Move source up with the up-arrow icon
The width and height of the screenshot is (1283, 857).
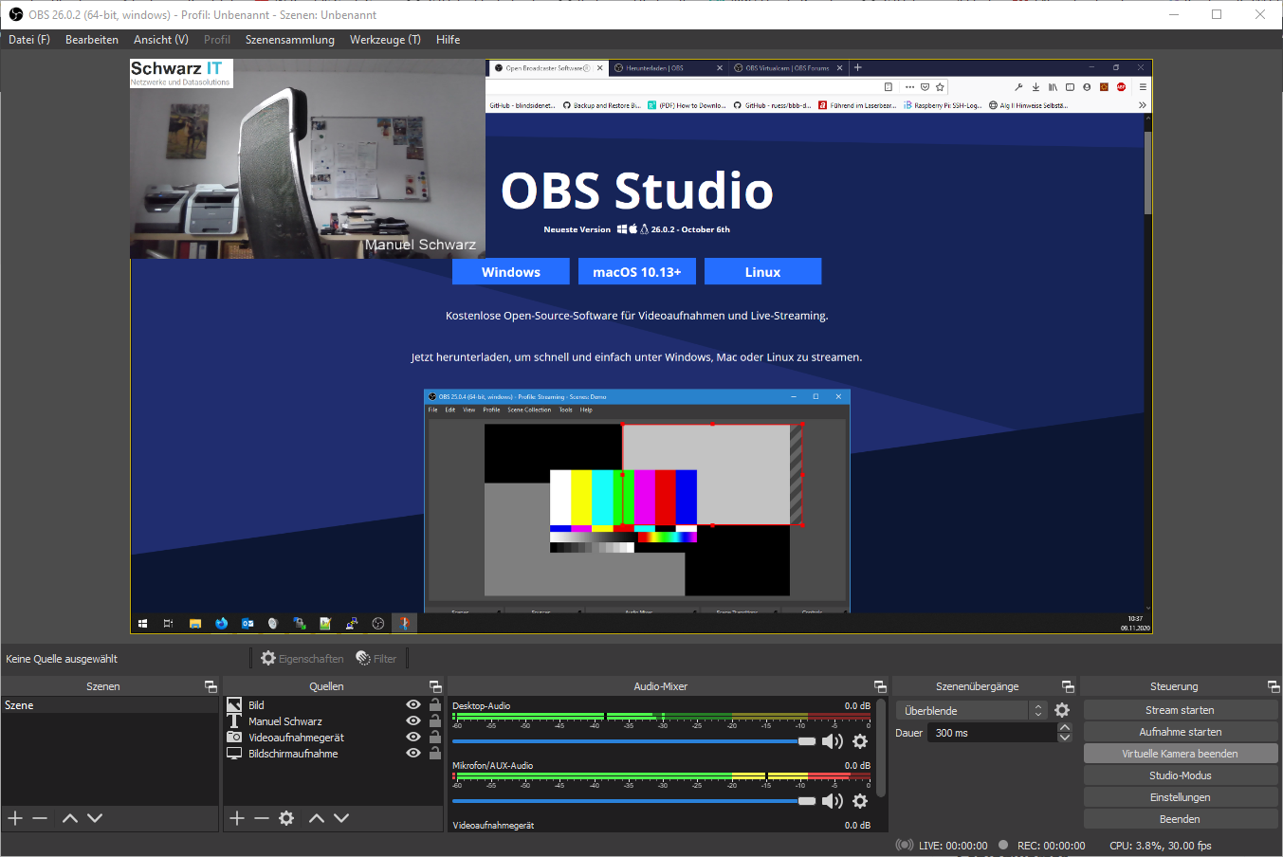[316, 818]
